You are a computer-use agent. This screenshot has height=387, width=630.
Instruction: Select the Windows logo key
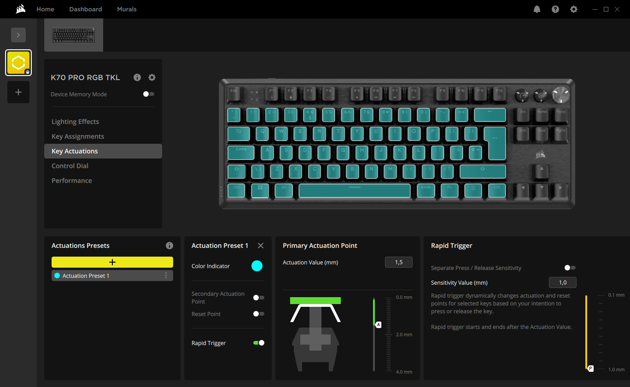tap(260, 191)
